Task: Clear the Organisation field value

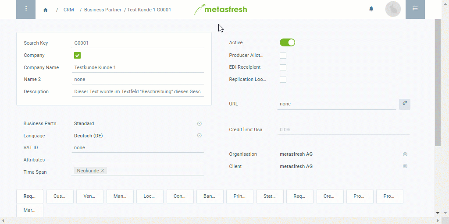Action: pos(405,154)
